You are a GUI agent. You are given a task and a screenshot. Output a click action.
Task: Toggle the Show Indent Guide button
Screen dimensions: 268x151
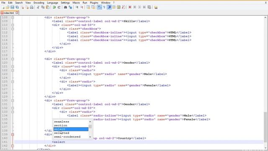(109, 8)
